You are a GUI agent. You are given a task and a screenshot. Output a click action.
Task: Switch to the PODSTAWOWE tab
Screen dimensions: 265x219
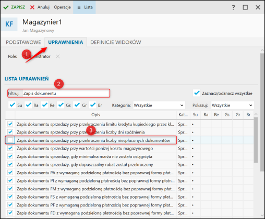click(x=23, y=42)
